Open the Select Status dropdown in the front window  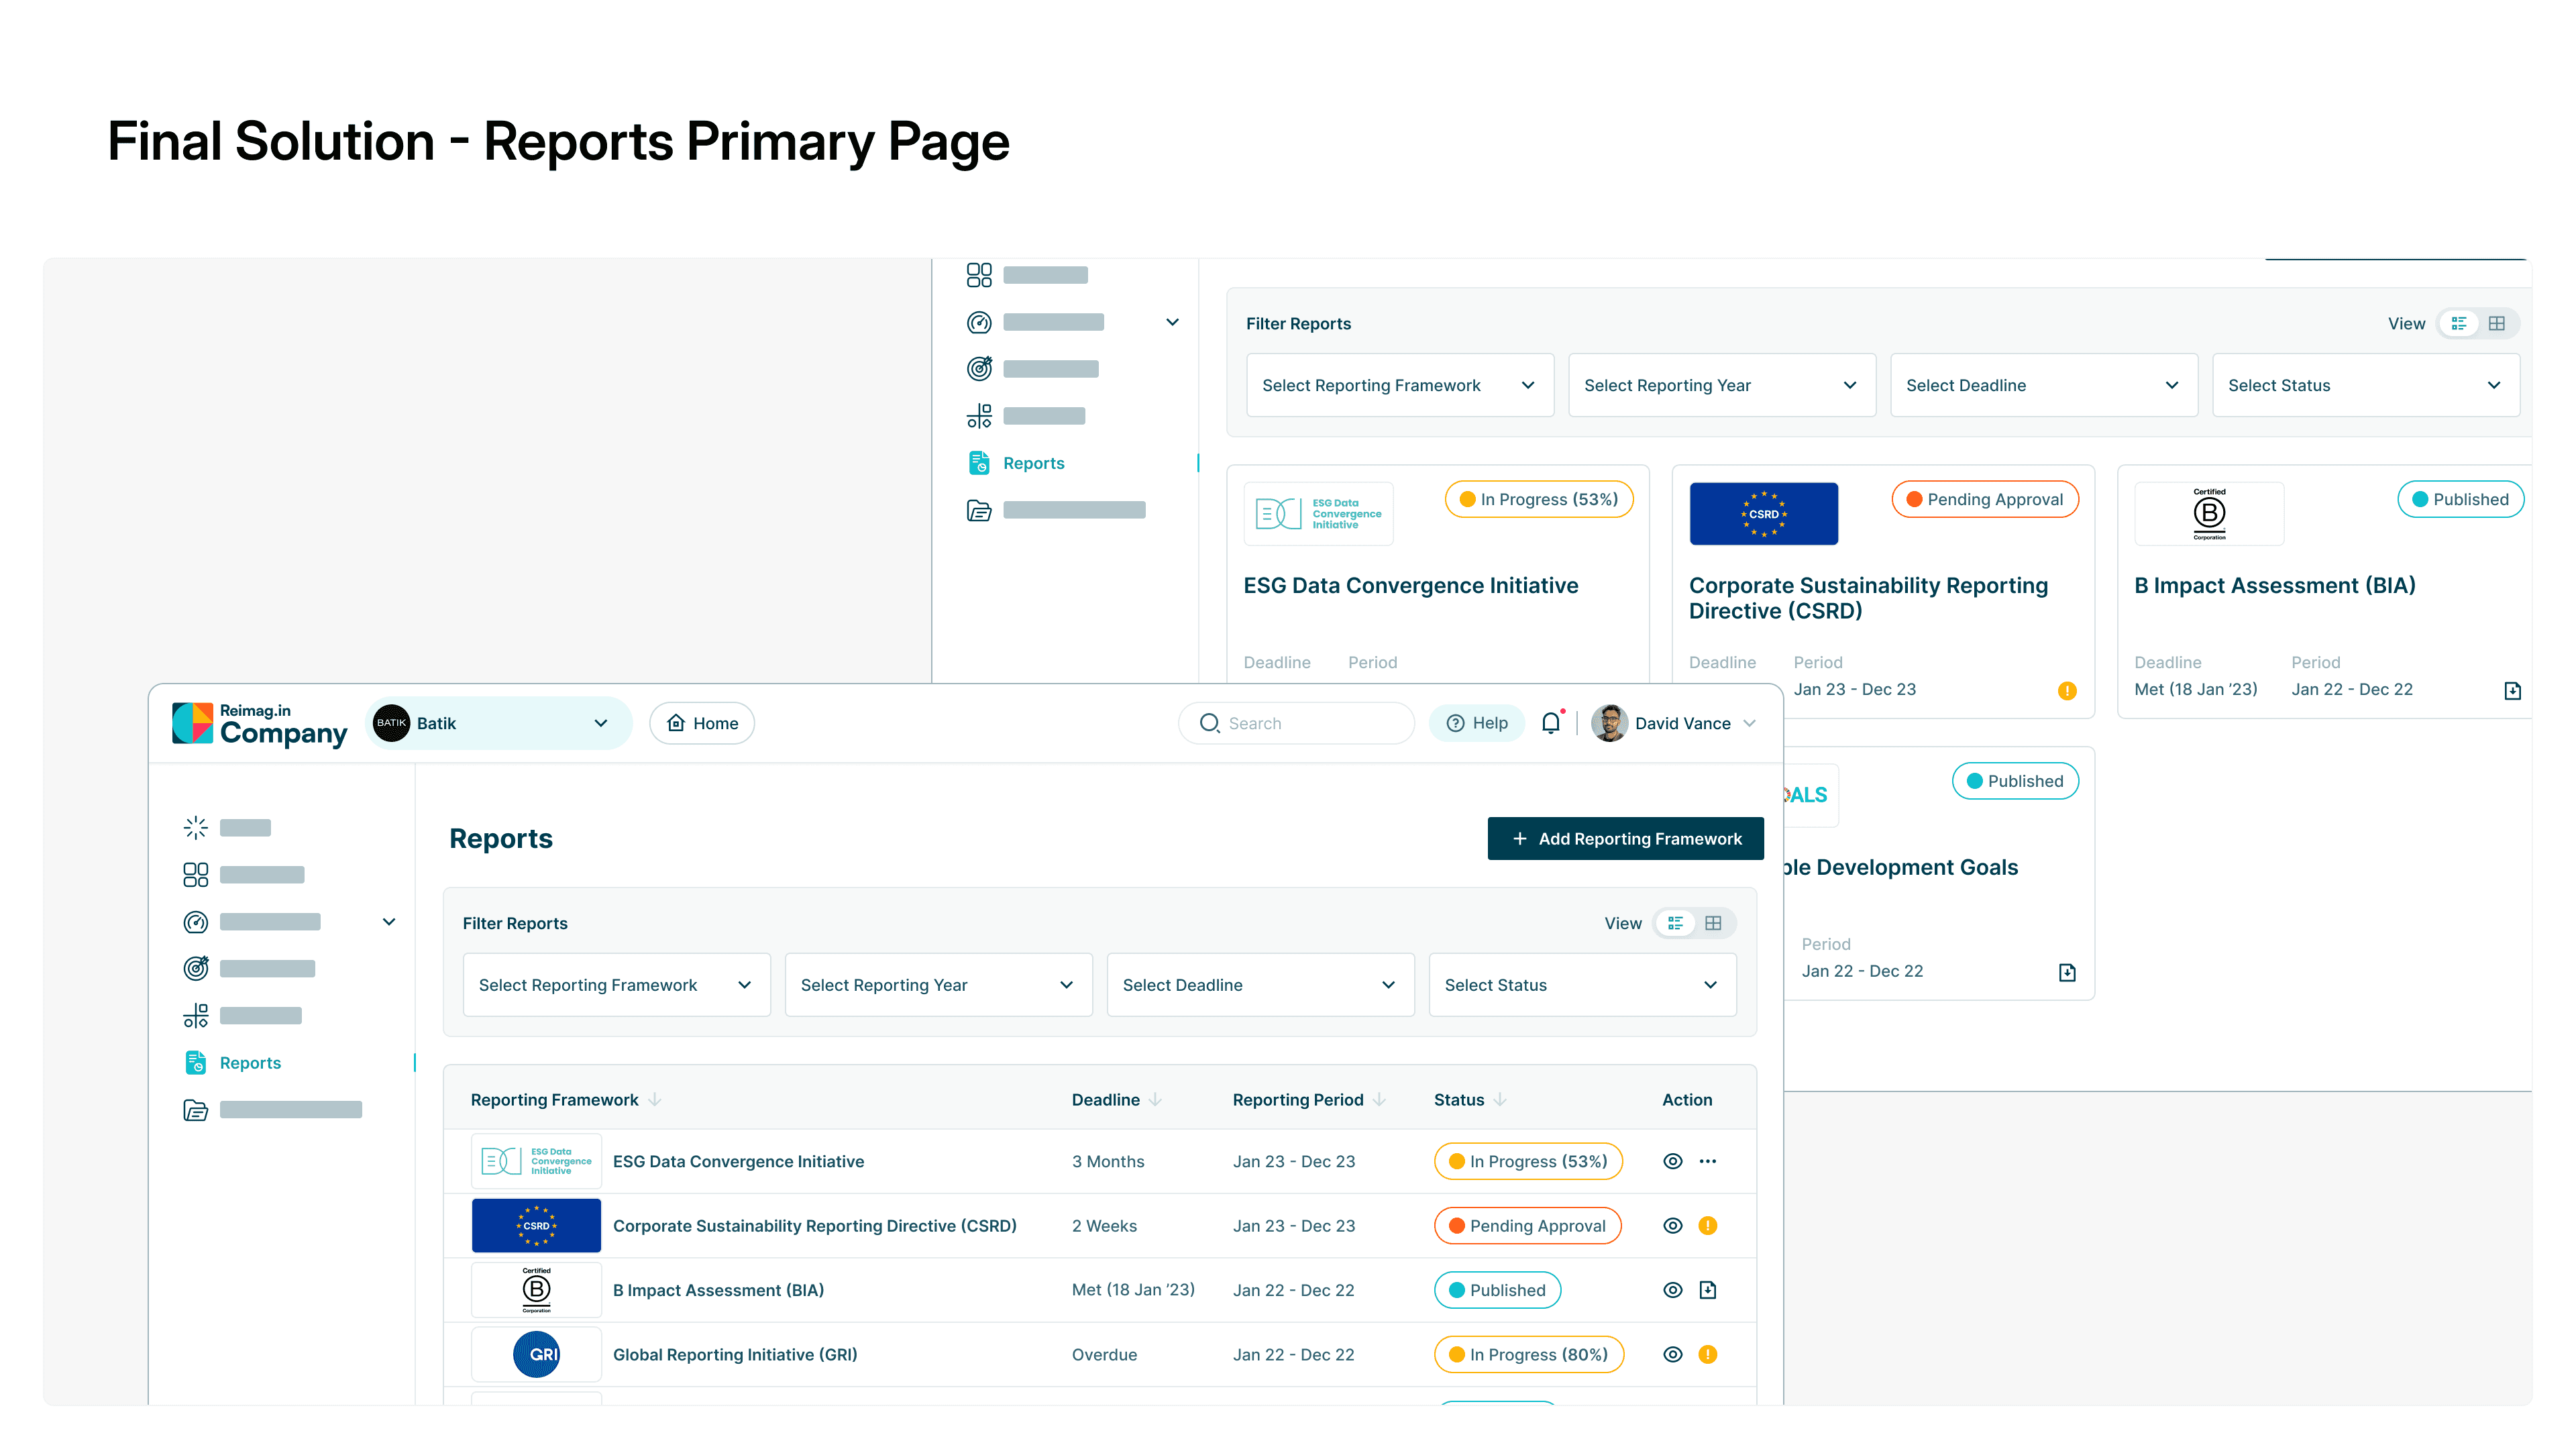1582,985
